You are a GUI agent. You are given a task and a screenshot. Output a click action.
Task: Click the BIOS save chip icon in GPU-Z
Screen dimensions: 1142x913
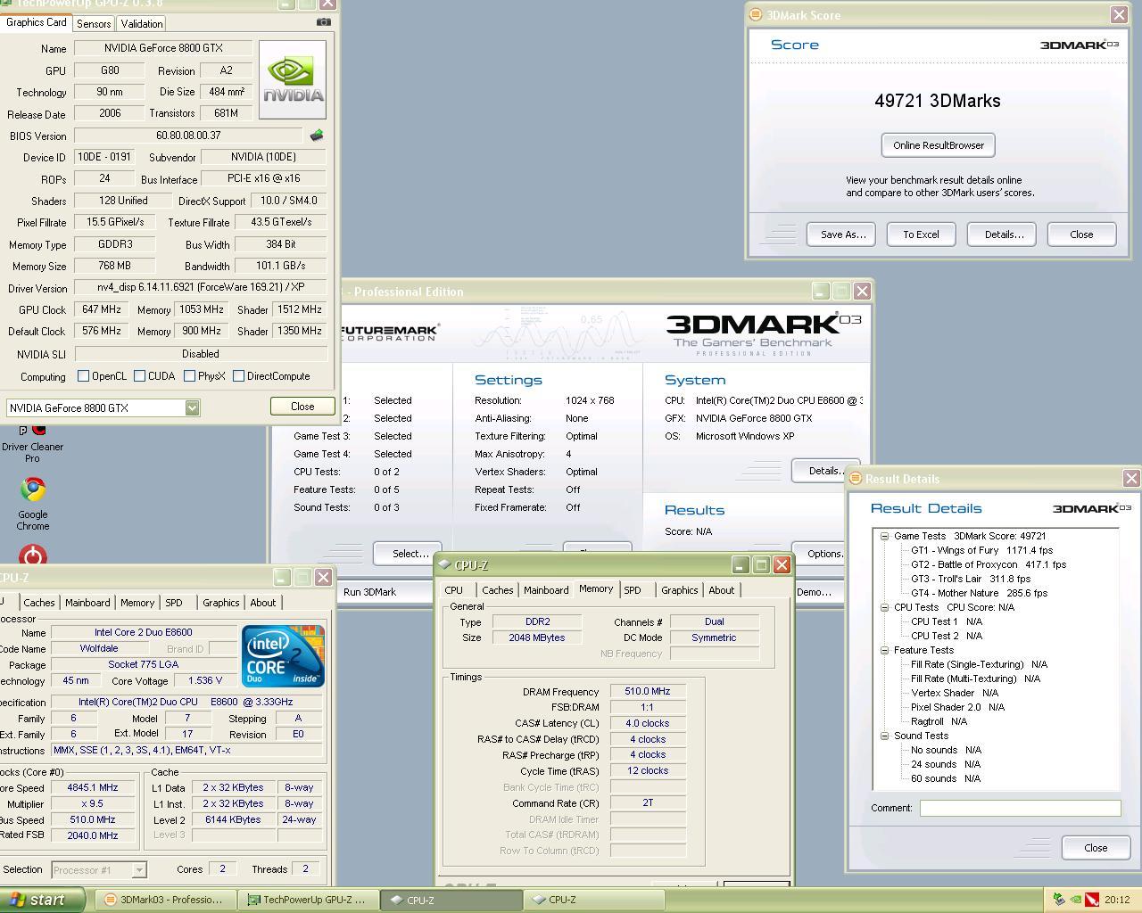pyautogui.click(x=316, y=136)
